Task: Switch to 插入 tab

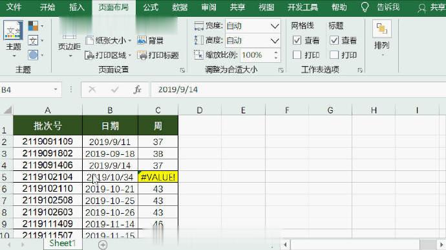Action: tap(77, 7)
